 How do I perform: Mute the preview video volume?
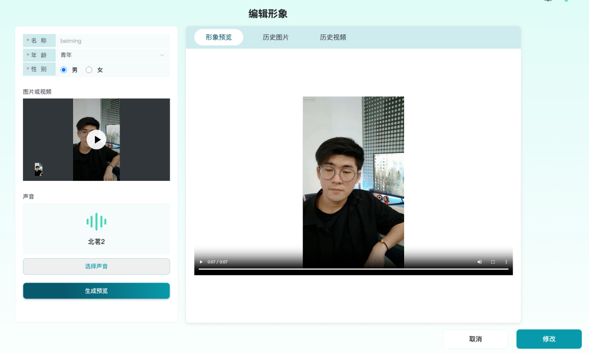[x=479, y=262]
